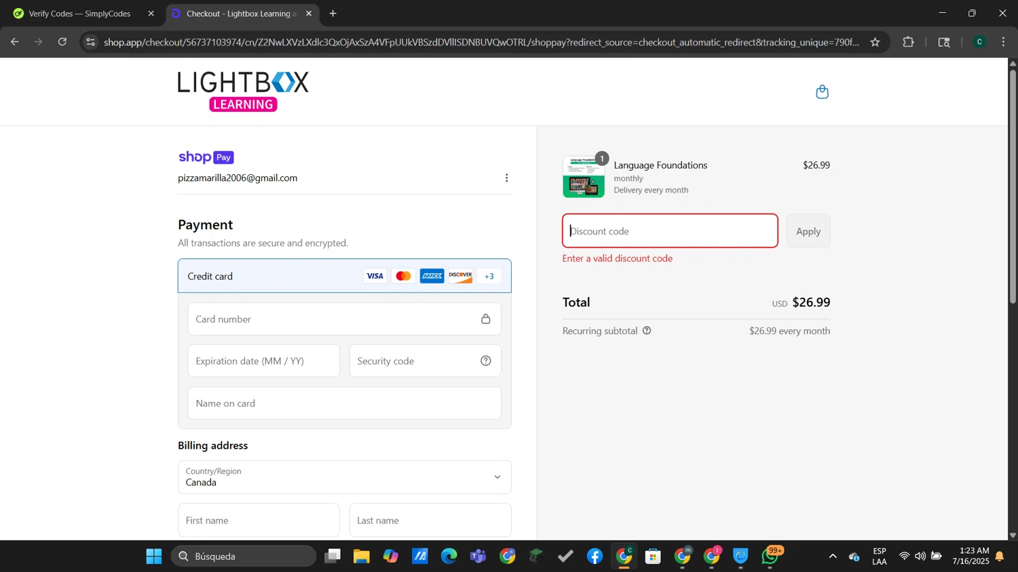Open Task View from taskbar

[x=332, y=556]
